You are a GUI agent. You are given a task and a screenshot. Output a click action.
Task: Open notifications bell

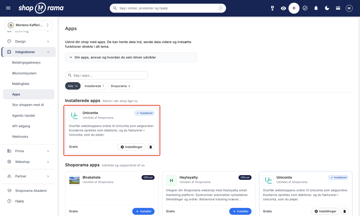click(x=316, y=8)
